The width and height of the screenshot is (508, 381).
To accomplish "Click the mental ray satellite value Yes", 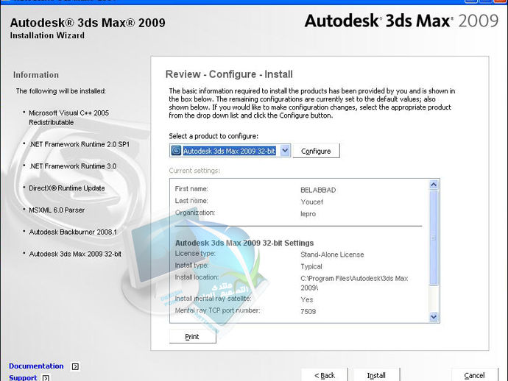I will tap(306, 300).
